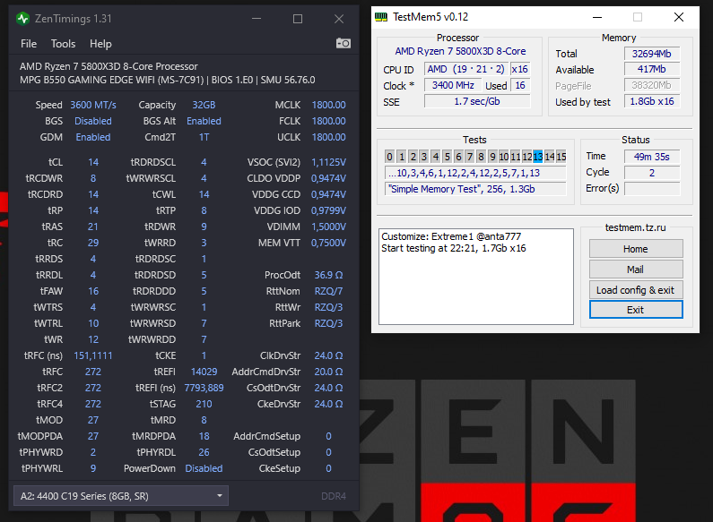Maximize the ZenTimings window

pos(298,19)
